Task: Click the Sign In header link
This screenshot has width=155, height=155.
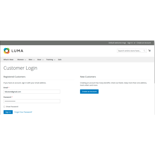Action: 130,43
